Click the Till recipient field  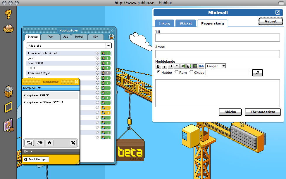217,38
